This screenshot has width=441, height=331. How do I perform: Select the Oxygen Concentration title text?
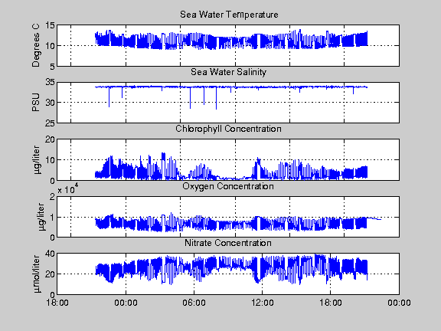pyautogui.click(x=228, y=186)
